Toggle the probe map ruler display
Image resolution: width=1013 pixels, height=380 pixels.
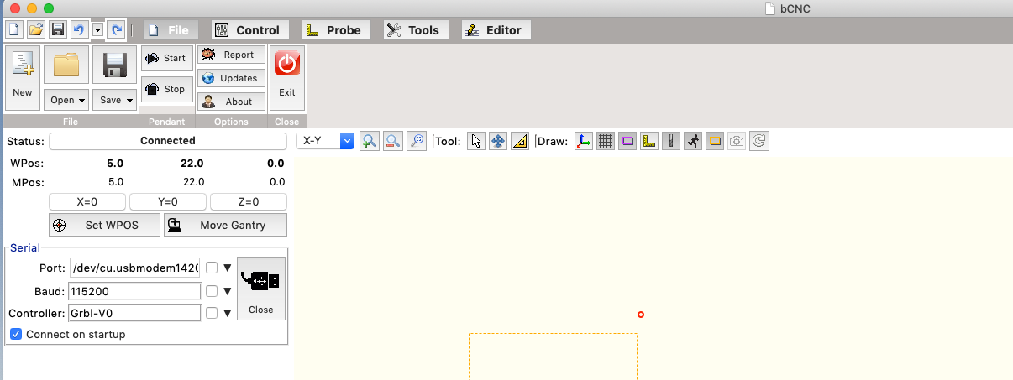(x=649, y=141)
